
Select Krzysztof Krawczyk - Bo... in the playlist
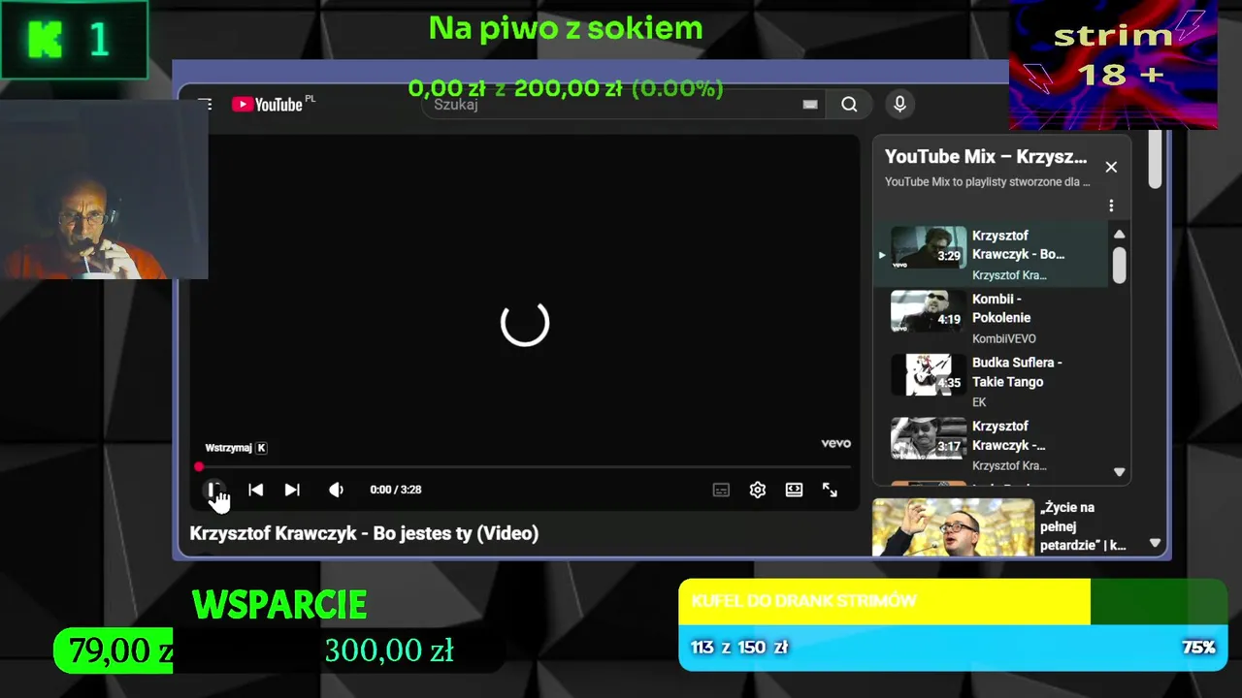click(1018, 244)
